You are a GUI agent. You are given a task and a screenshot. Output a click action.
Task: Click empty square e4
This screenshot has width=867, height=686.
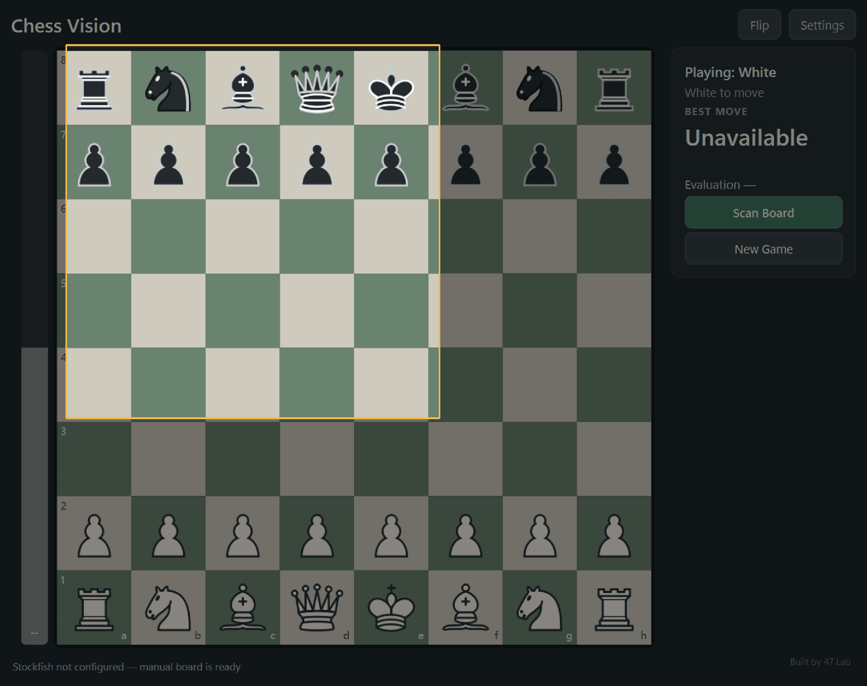click(391, 385)
